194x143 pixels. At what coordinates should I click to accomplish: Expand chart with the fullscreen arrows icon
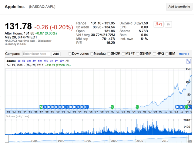click(189, 61)
